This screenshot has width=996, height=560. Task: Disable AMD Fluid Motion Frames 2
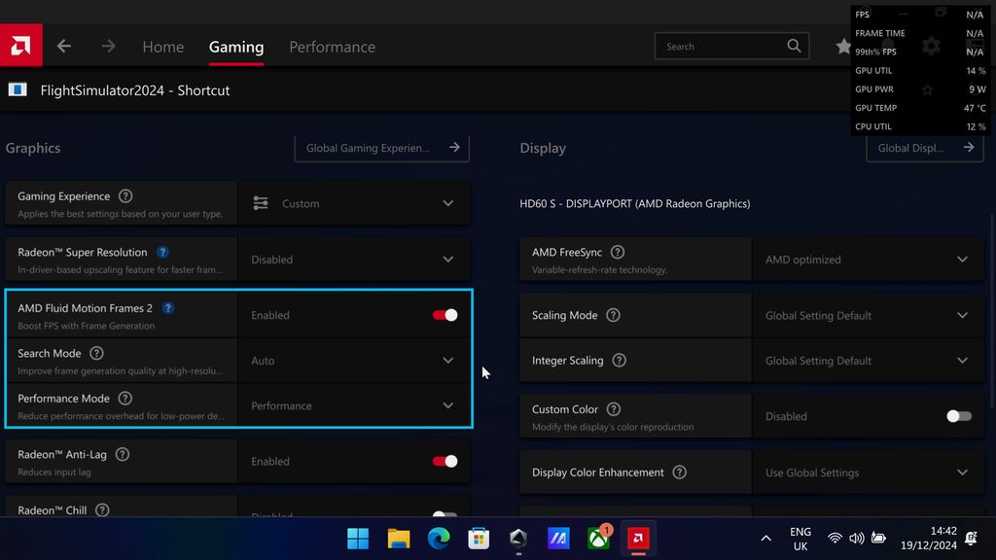(444, 315)
